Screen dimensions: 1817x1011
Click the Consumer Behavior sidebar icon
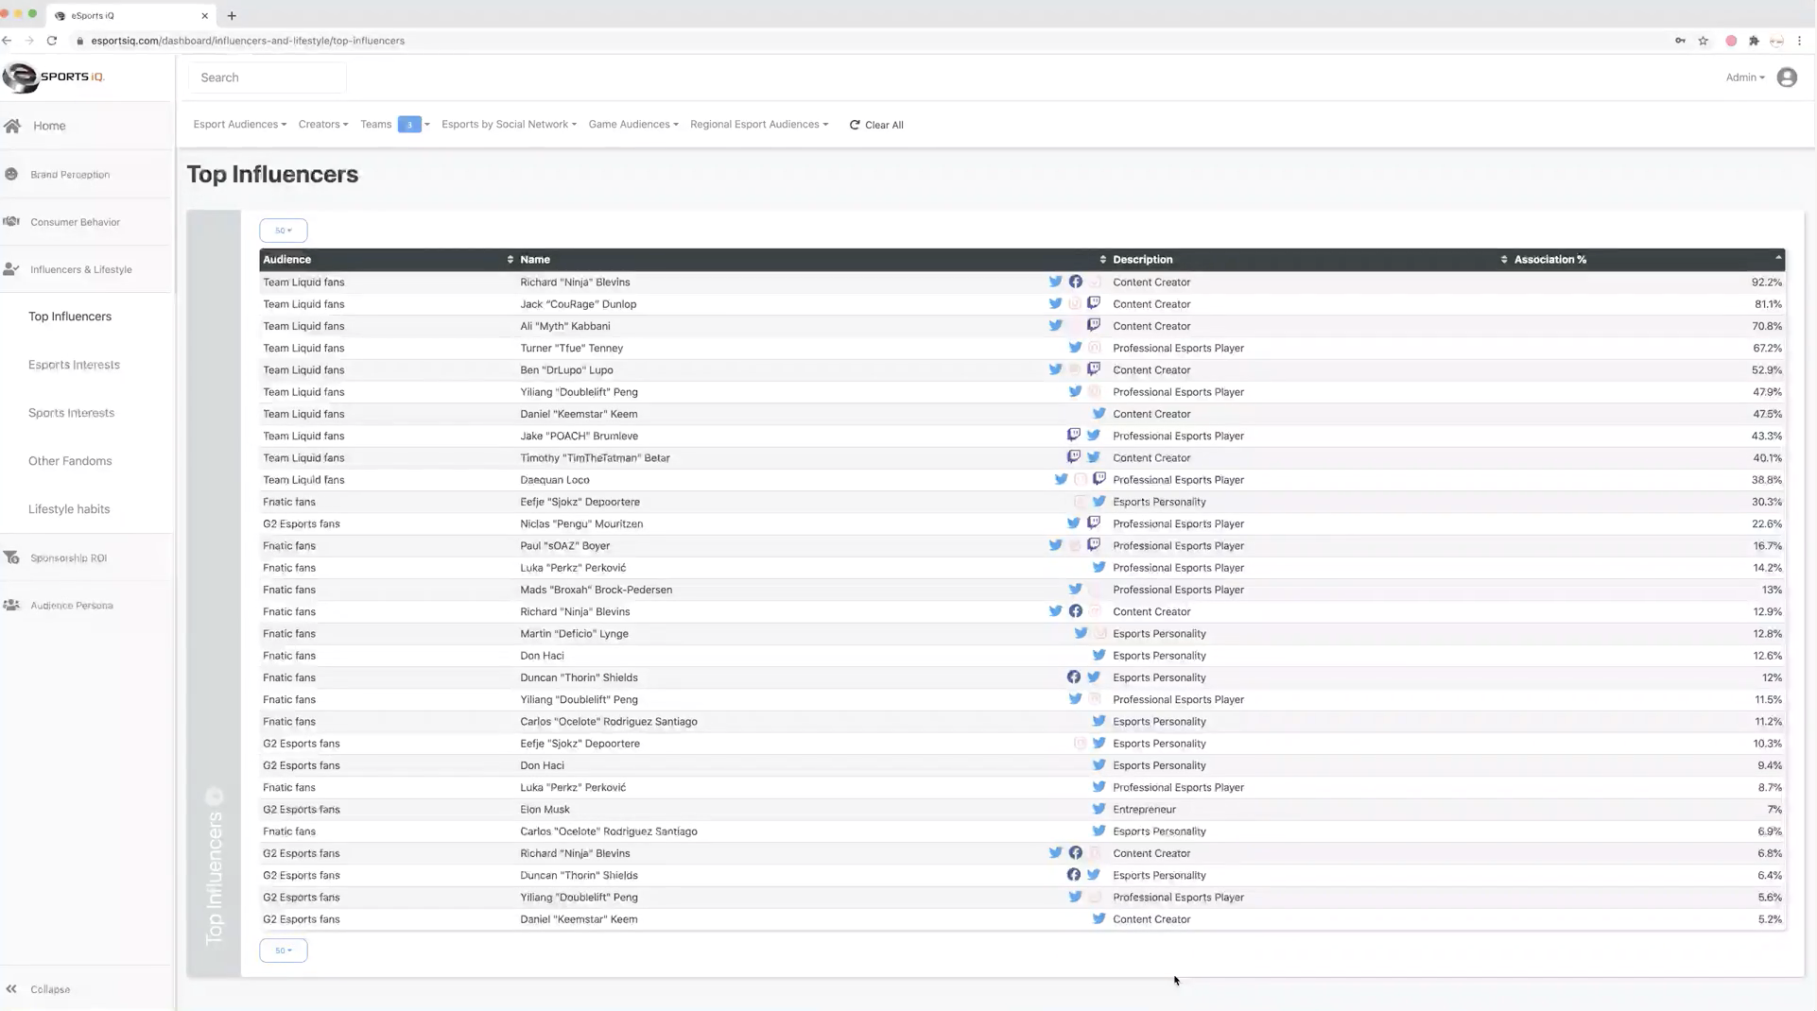[x=11, y=221]
